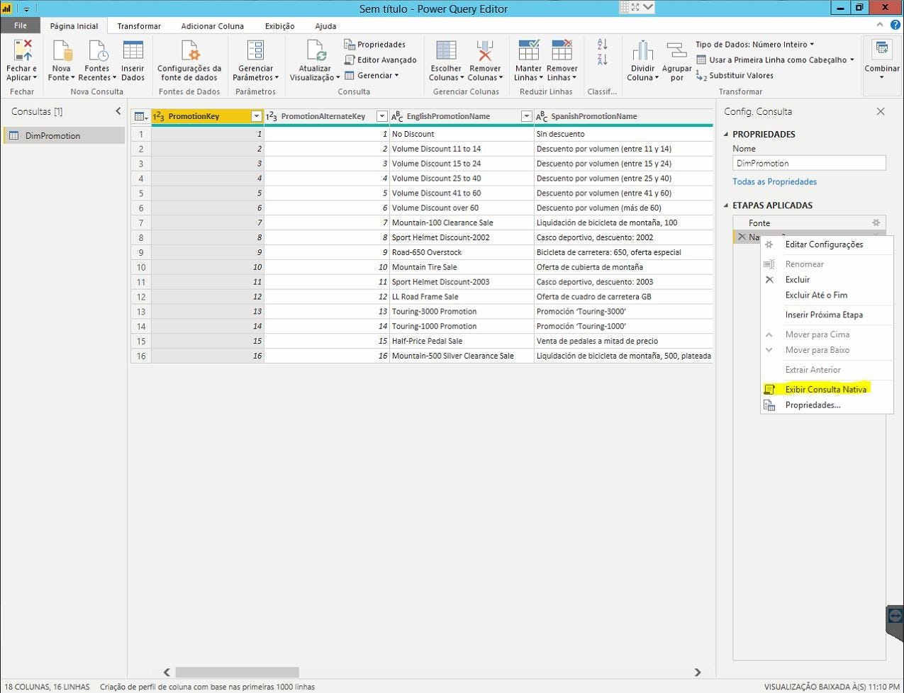Click the Agrupar por icon
904x693 pixels.
click(676, 51)
